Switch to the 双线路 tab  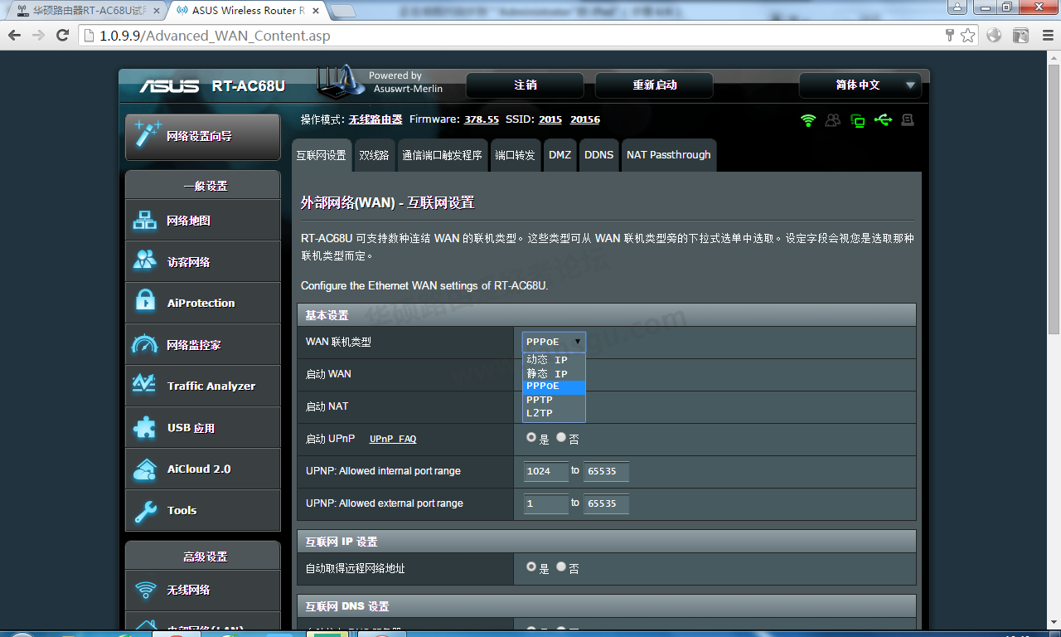374,155
